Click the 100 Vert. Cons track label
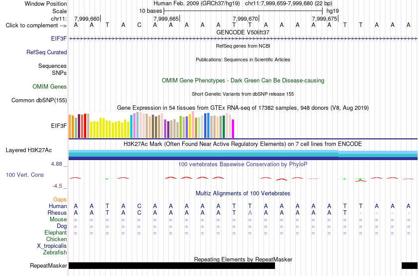Image resolution: width=418 pixels, height=276 pixels. 25,175
